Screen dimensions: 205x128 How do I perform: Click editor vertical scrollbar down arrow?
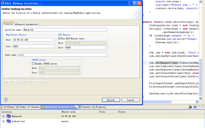click(x=201, y=98)
